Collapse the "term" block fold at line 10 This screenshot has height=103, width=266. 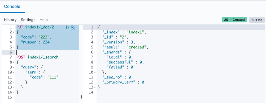point(14,72)
